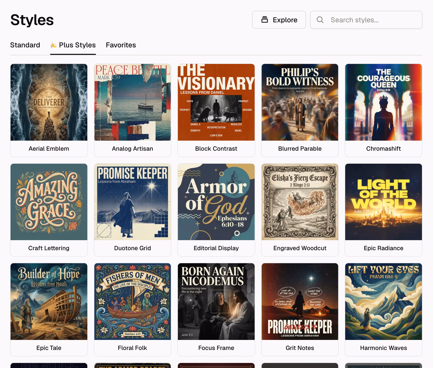433x368 pixels.
Task: Select the Chromashift style thumbnail
Action: (384, 102)
